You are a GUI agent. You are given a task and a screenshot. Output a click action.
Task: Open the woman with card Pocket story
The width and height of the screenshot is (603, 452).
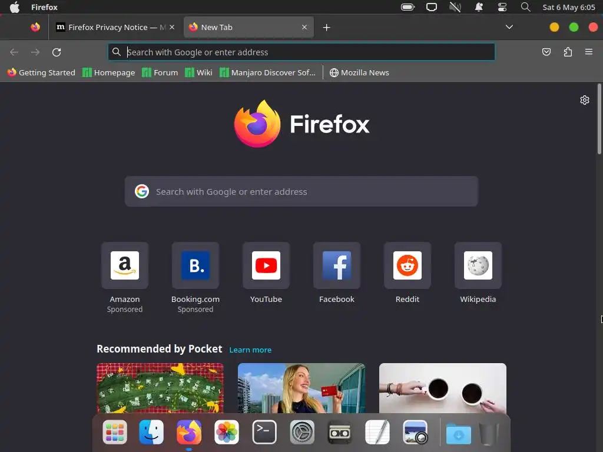point(301,388)
